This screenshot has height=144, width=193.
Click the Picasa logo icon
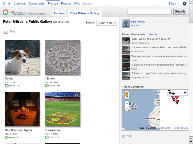coord(5,12)
